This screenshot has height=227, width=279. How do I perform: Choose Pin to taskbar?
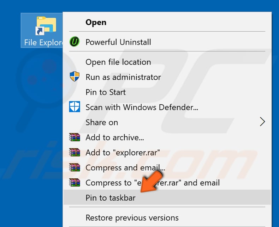pyautogui.click(x=167, y=197)
